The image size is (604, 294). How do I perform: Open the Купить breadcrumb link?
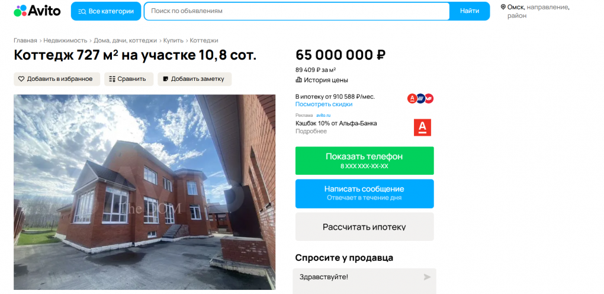[x=174, y=40]
